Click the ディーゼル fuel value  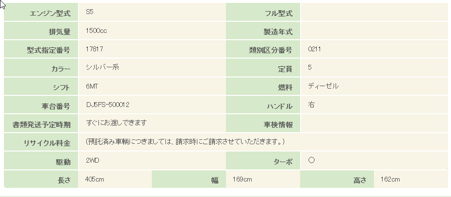coord(323,86)
